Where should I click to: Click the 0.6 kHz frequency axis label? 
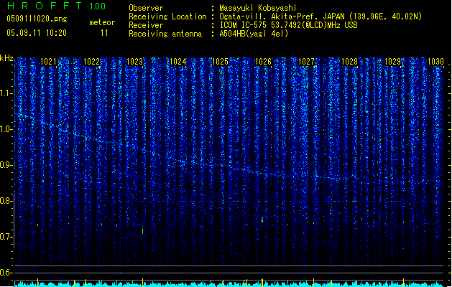pos(6,273)
